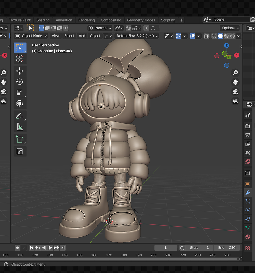Open gizmo options dropdown arrow
This screenshot has width=255, height=273.
coord(184,36)
